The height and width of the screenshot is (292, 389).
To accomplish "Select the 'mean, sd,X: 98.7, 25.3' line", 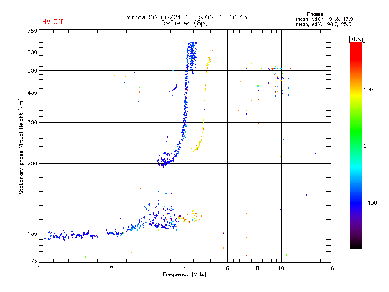I will coord(323,24).
